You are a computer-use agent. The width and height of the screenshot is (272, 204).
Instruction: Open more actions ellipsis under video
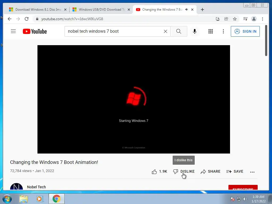pos(252,172)
